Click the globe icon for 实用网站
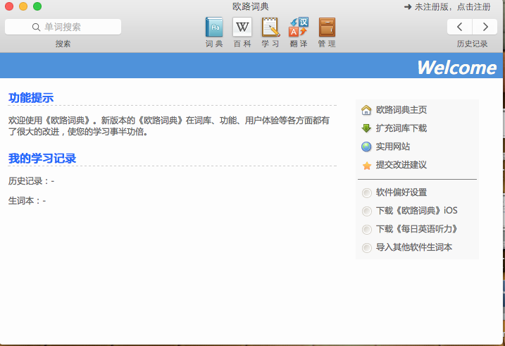Image resolution: width=505 pixels, height=346 pixels. tap(366, 147)
